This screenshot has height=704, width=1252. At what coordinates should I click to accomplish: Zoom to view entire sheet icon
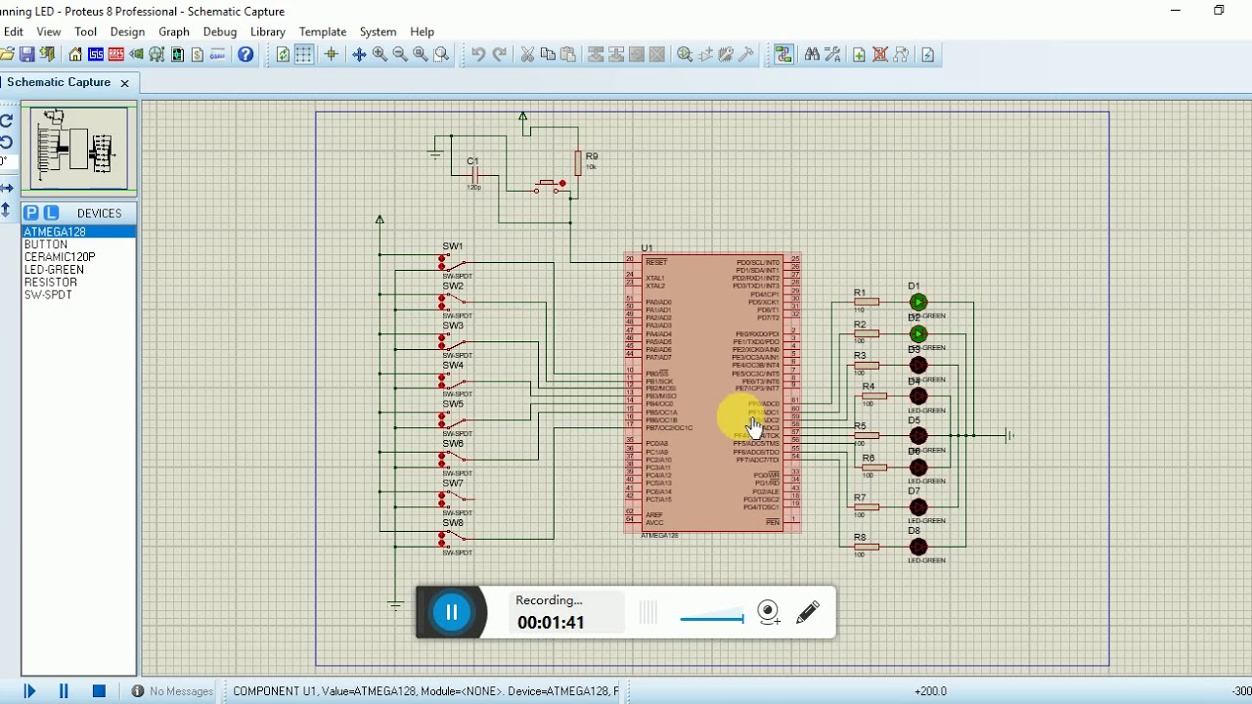(421, 55)
